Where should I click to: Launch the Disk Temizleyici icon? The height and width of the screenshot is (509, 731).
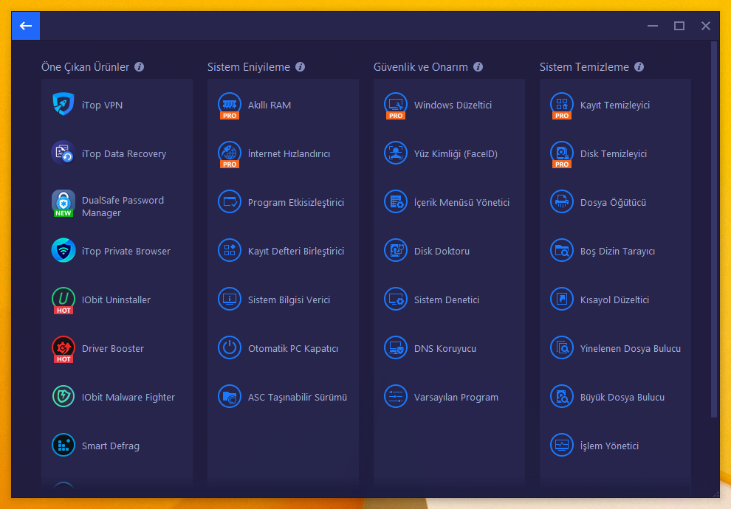[x=561, y=155]
